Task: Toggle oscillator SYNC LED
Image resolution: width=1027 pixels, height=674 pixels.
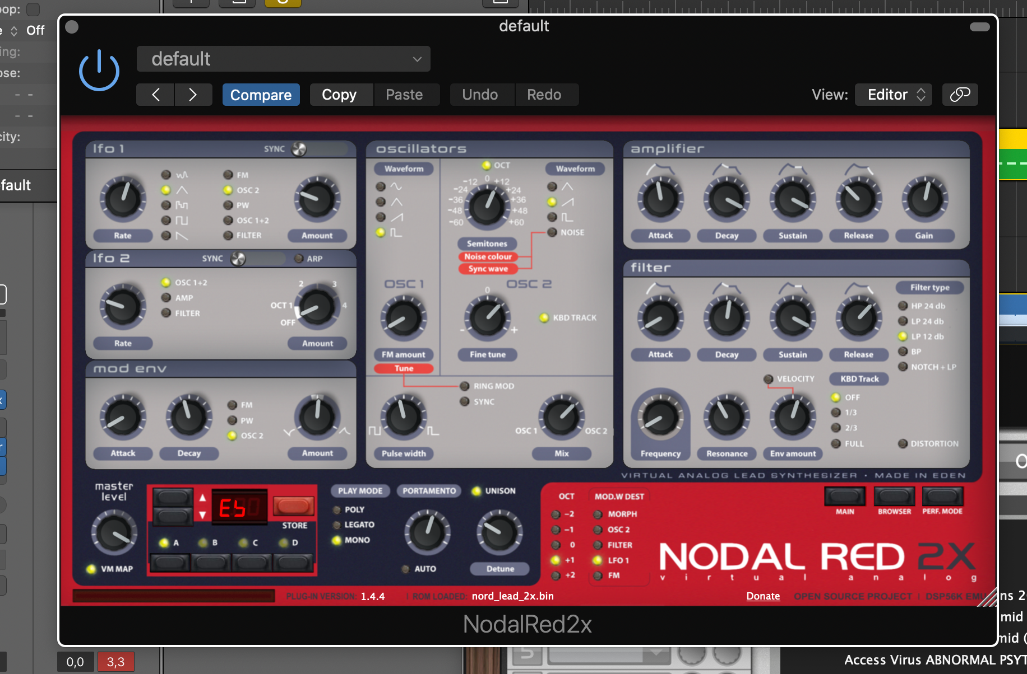Action: 464,401
